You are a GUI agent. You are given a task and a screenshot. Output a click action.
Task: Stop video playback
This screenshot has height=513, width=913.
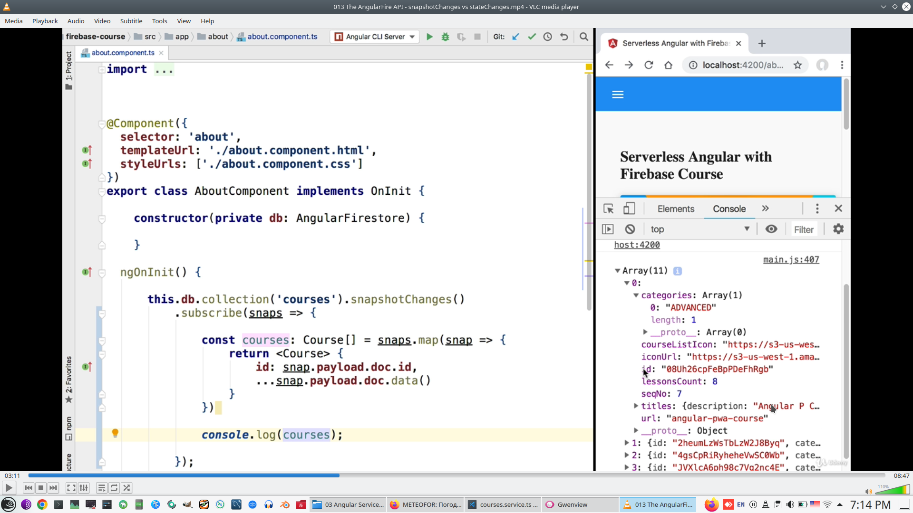pyautogui.click(x=41, y=488)
